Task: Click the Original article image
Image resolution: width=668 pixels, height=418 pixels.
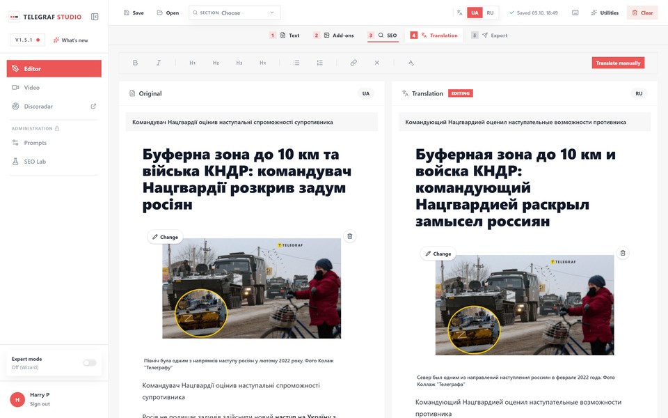Action: (252, 288)
